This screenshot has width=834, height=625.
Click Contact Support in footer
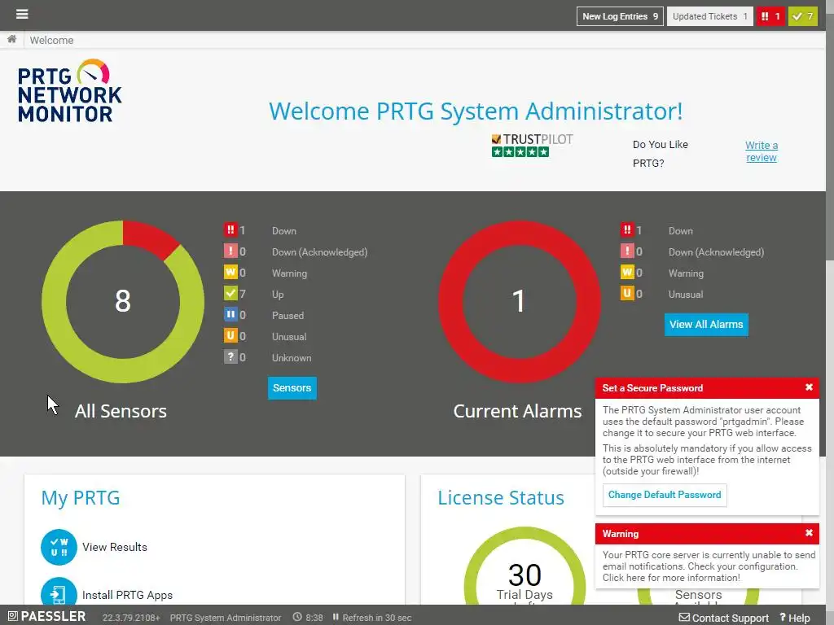(x=724, y=618)
